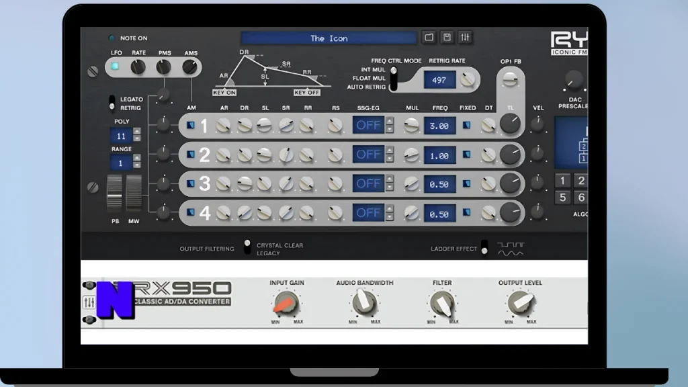Click the operator 1 FREQ value 3.00
The image size is (688, 387).
(x=439, y=126)
